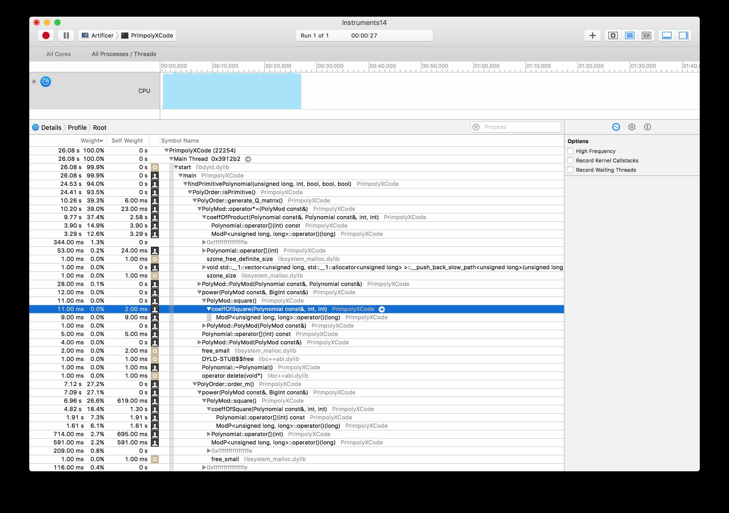
Task: Collapse PrimpolyXCode (22254) row
Action: [x=166, y=151]
